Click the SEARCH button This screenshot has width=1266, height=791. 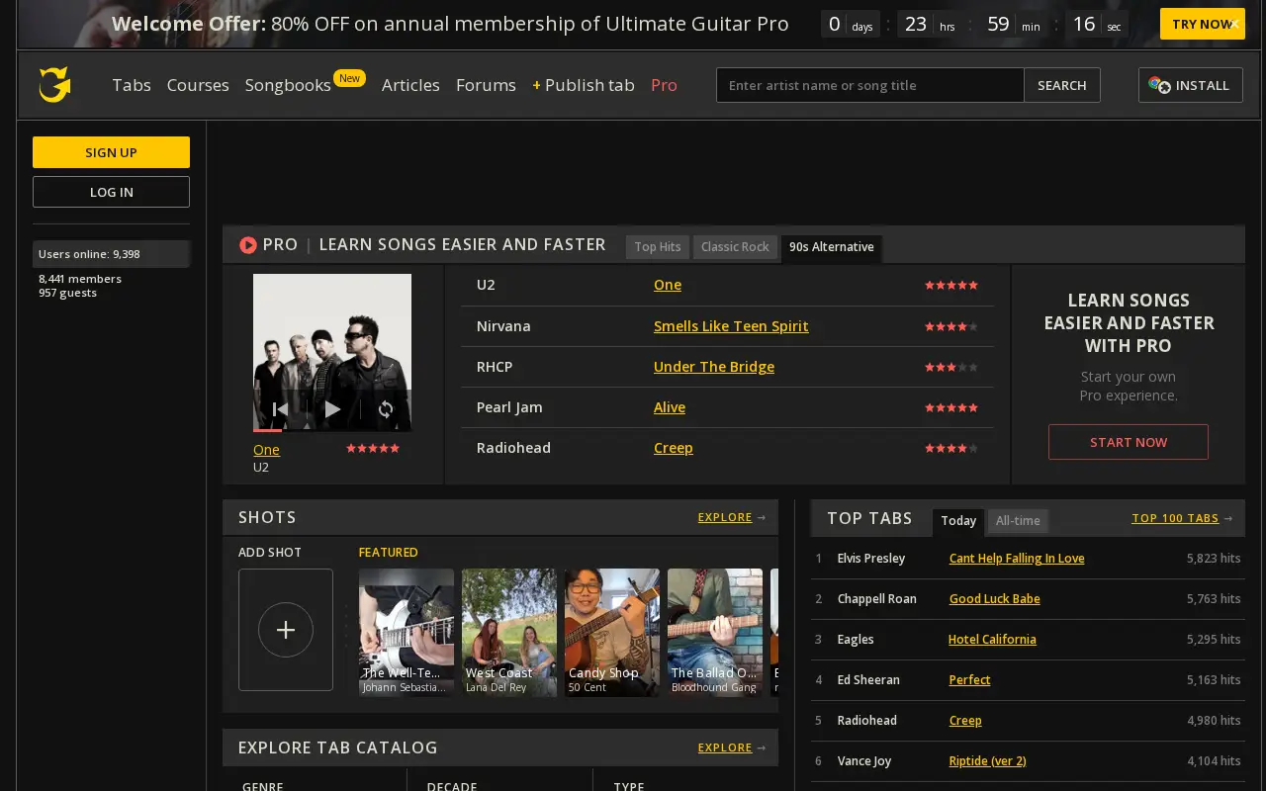(x=1062, y=85)
